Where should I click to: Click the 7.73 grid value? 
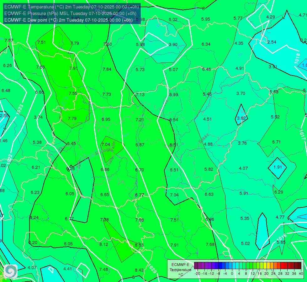(107, 94)
